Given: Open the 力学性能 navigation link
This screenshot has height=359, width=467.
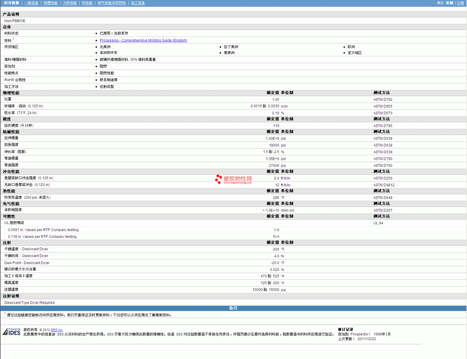Looking at the screenshot, I should 70,3.
